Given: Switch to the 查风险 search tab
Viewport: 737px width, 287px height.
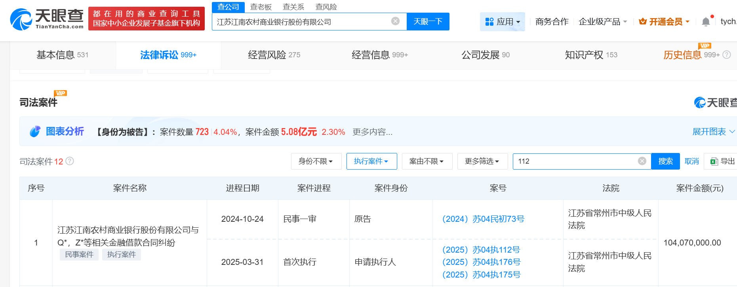Looking at the screenshot, I should tap(326, 7).
